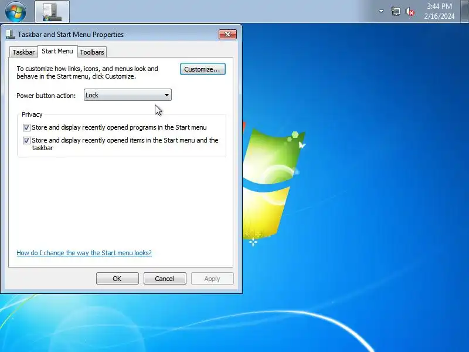Switch to the Toolbars tab
The height and width of the screenshot is (352, 469).
(x=92, y=52)
